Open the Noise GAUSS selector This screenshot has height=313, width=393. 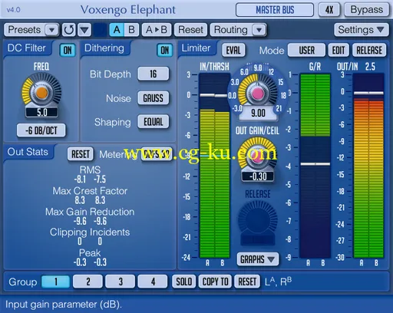click(154, 98)
